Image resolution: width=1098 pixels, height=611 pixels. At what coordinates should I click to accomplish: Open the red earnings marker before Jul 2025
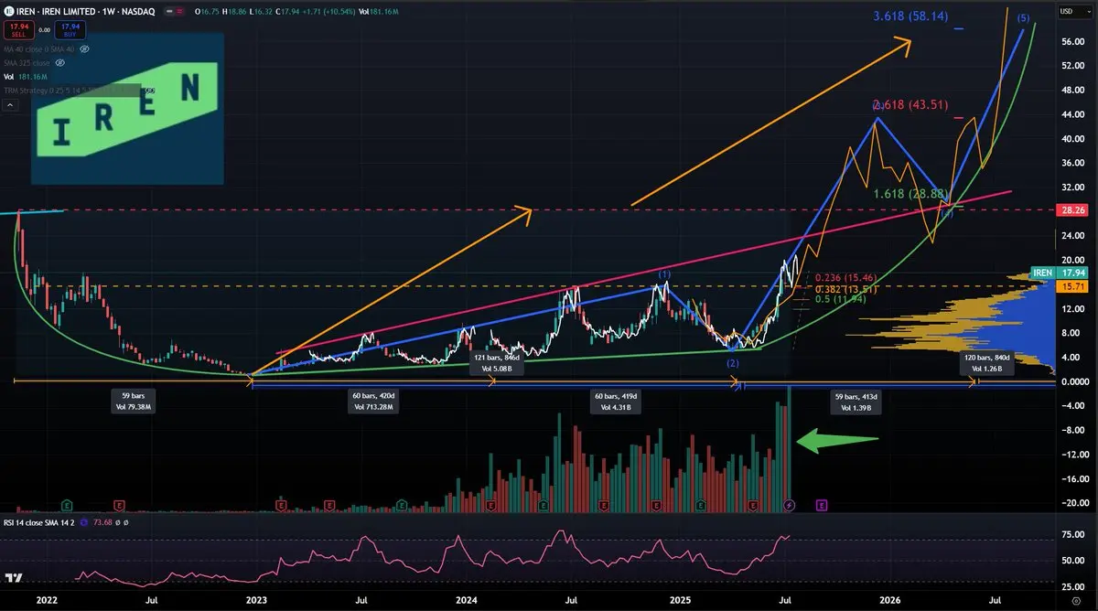coord(755,504)
